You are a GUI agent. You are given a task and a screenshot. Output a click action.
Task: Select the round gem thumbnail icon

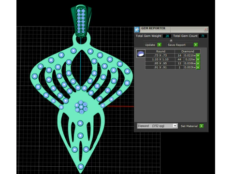(x=141, y=54)
